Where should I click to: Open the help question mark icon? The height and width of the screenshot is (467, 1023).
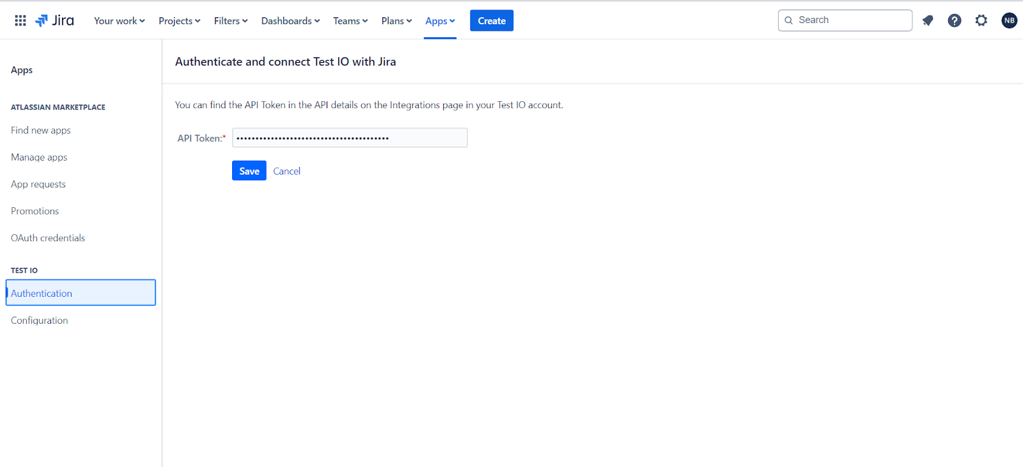point(955,20)
